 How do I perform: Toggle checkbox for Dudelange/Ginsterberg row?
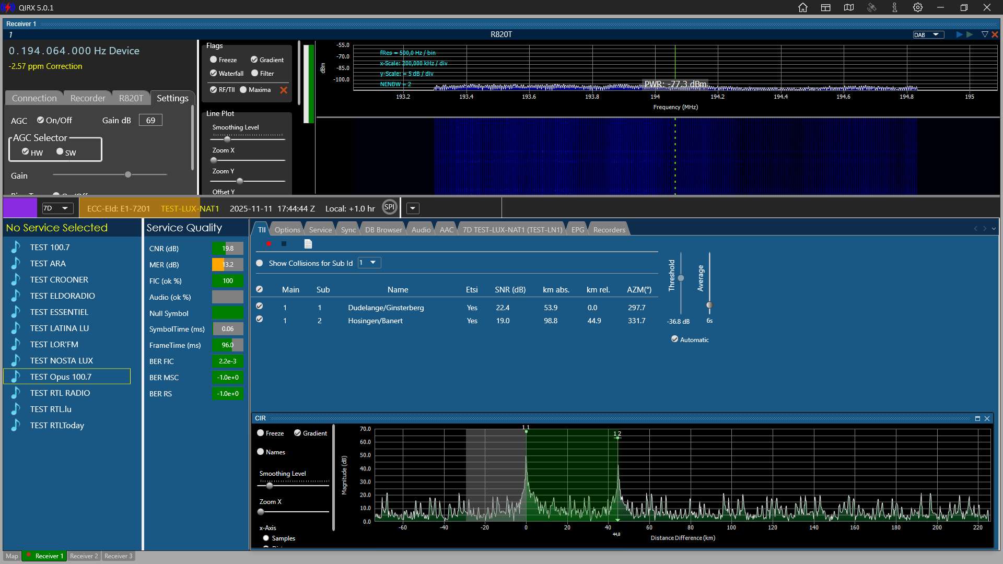[x=259, y=306]
